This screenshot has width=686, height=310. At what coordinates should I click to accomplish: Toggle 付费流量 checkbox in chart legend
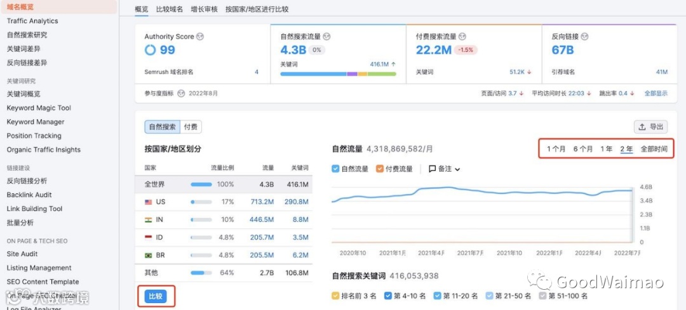(380, 169)
